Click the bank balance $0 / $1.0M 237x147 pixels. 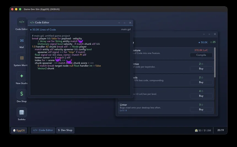coord(203,130)
